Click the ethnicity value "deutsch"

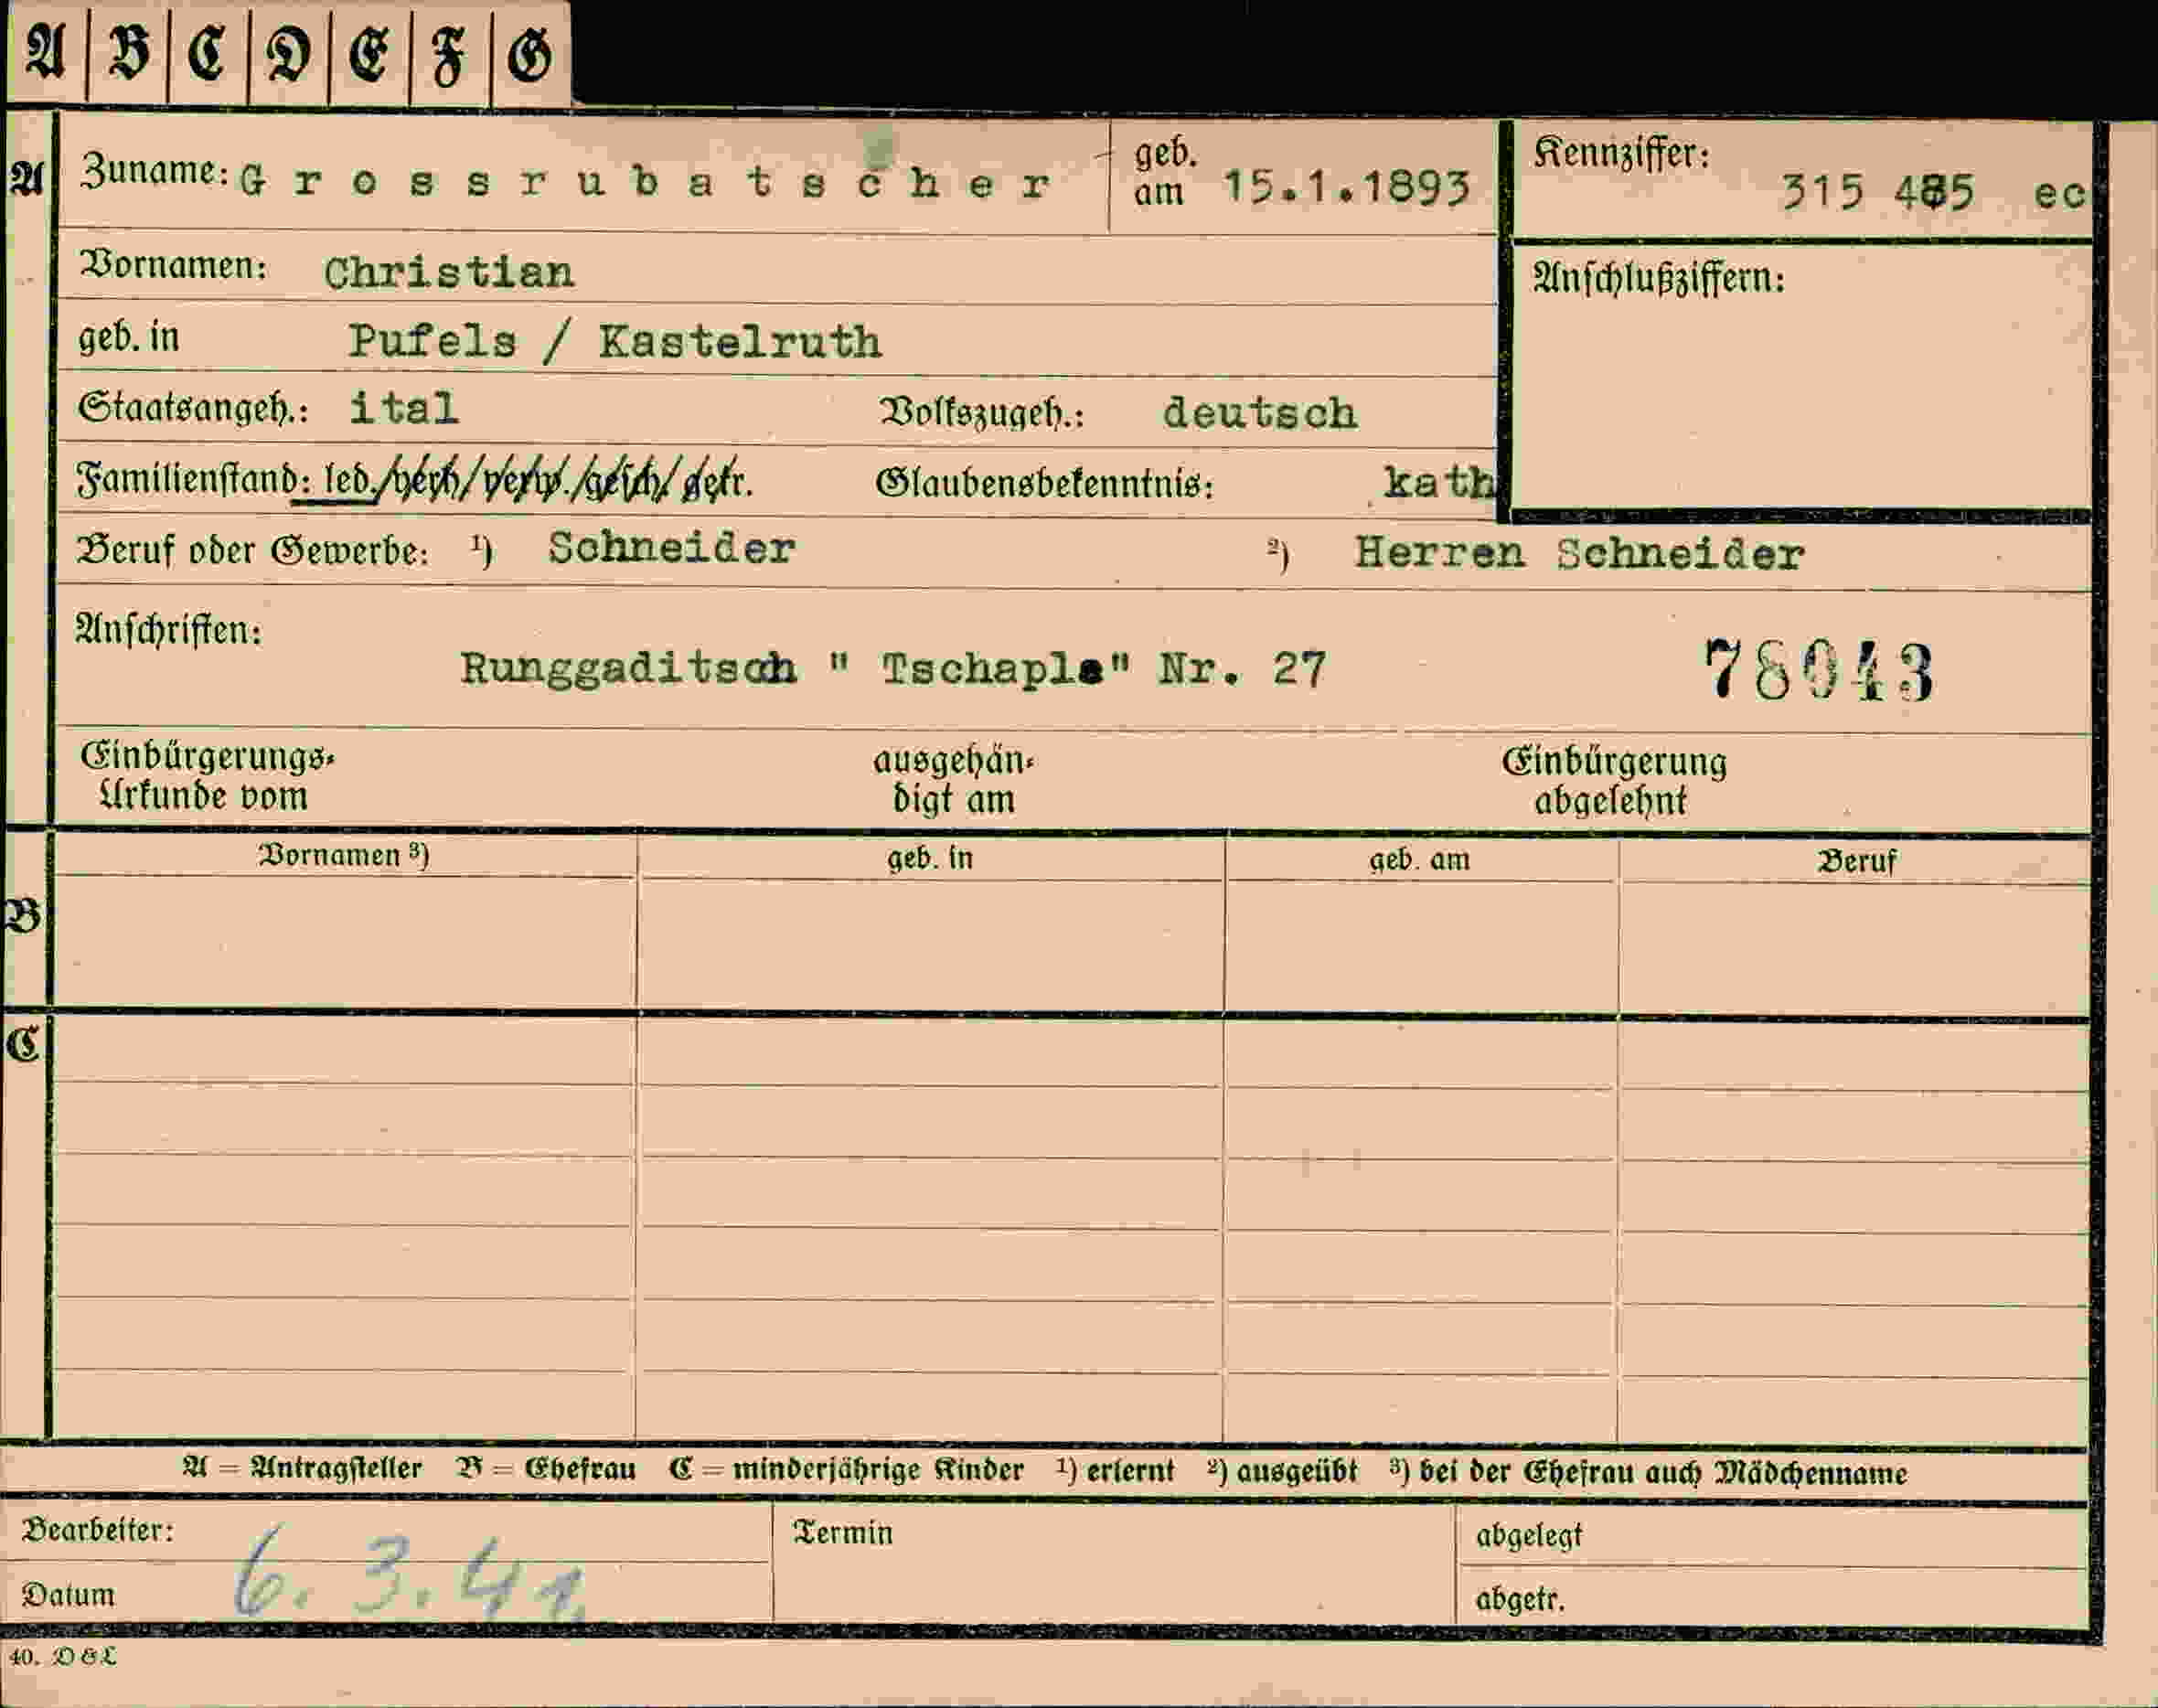1260,412
